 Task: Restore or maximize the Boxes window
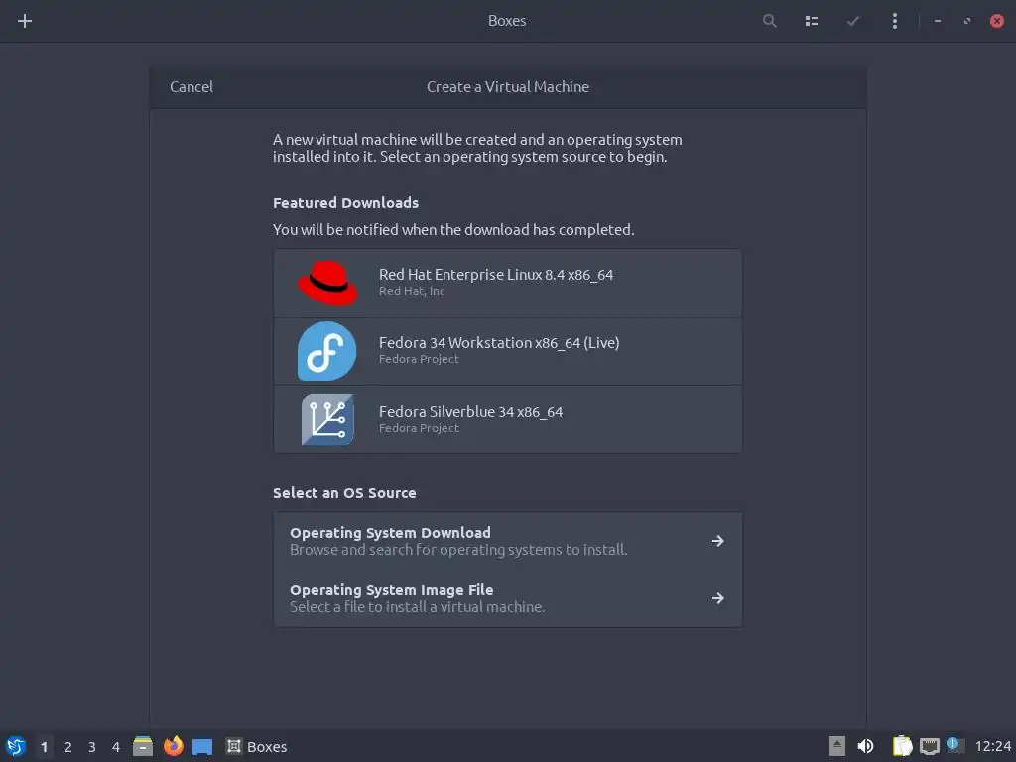pos(966,21)
